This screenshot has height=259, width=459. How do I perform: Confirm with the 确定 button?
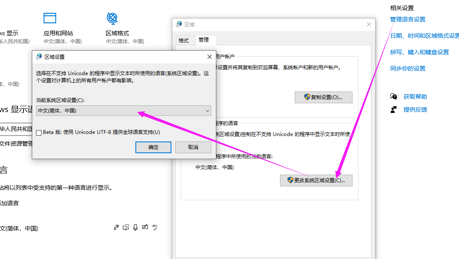pos(153,147)
